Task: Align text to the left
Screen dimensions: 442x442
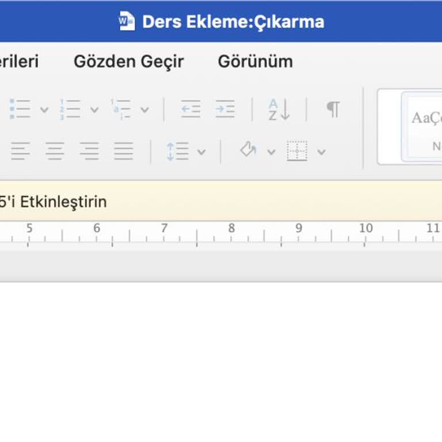Action: 21,151
